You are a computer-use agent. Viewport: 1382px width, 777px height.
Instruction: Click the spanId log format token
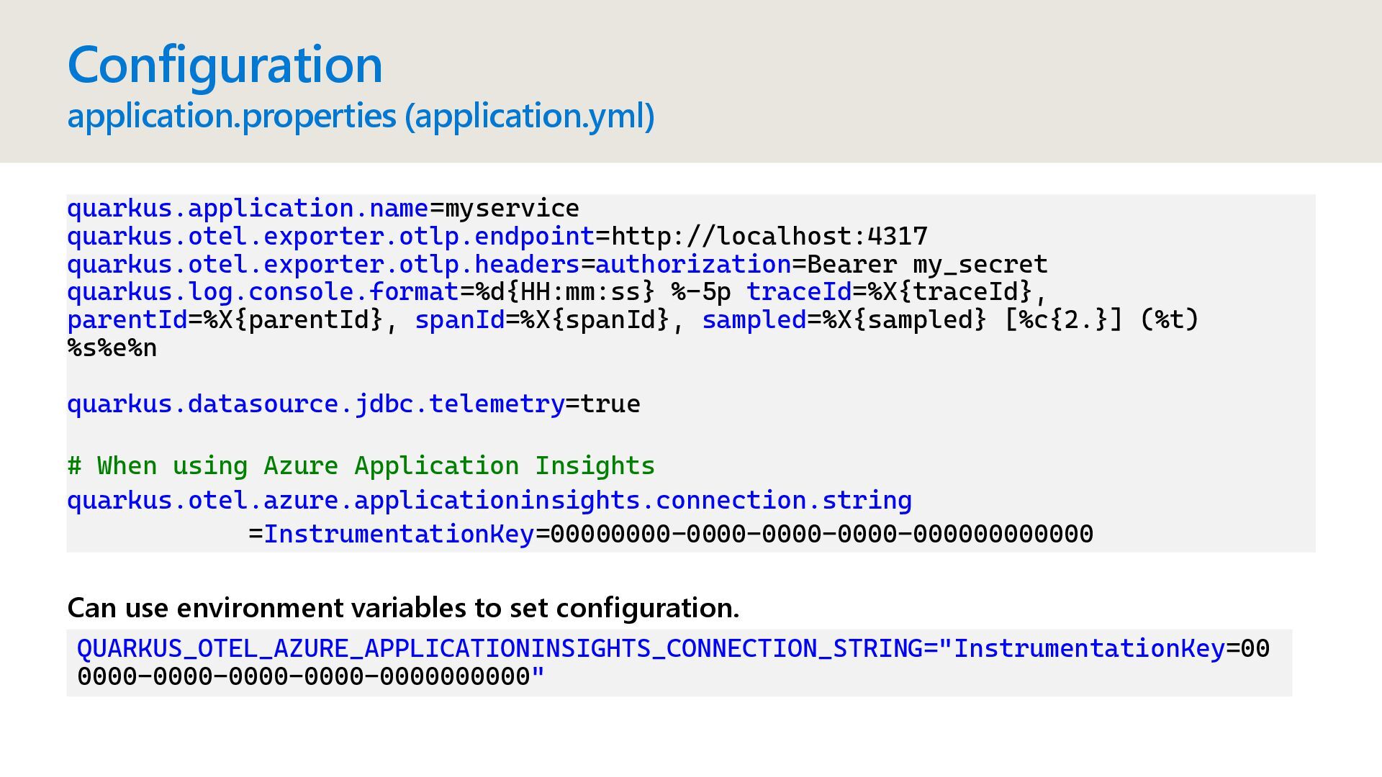(x=459, y=320)
